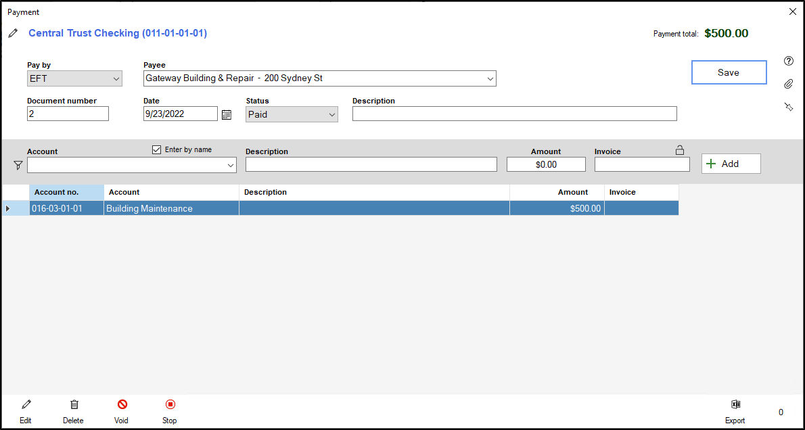This screenshot has width=805, height=430.
Task: Click the Void icon in bottom toolbar
Action: pyautogui.click(x=122, y=404)
